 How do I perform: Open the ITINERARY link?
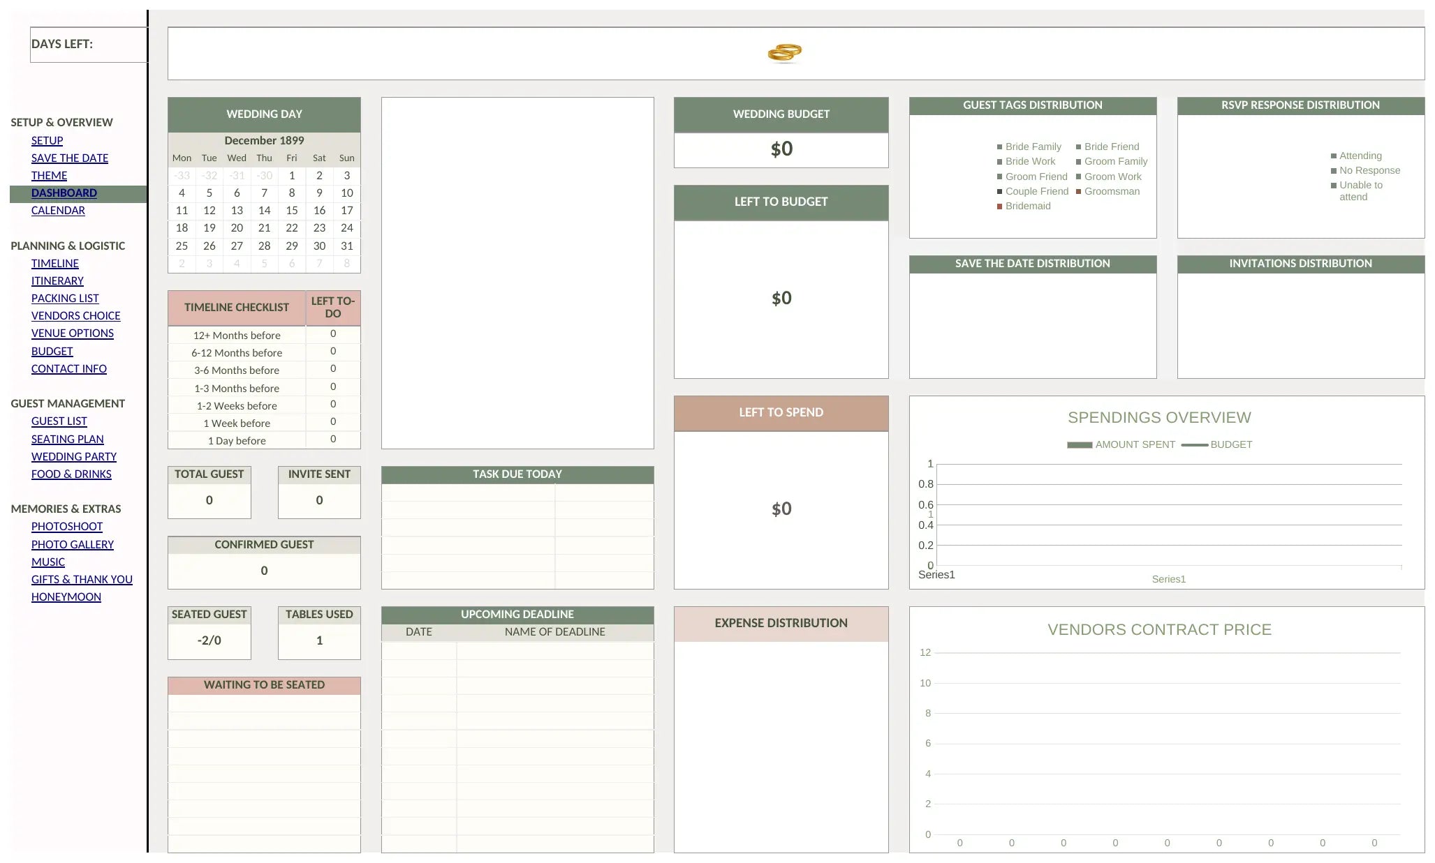pyautogui.click(x=57, y=280)
